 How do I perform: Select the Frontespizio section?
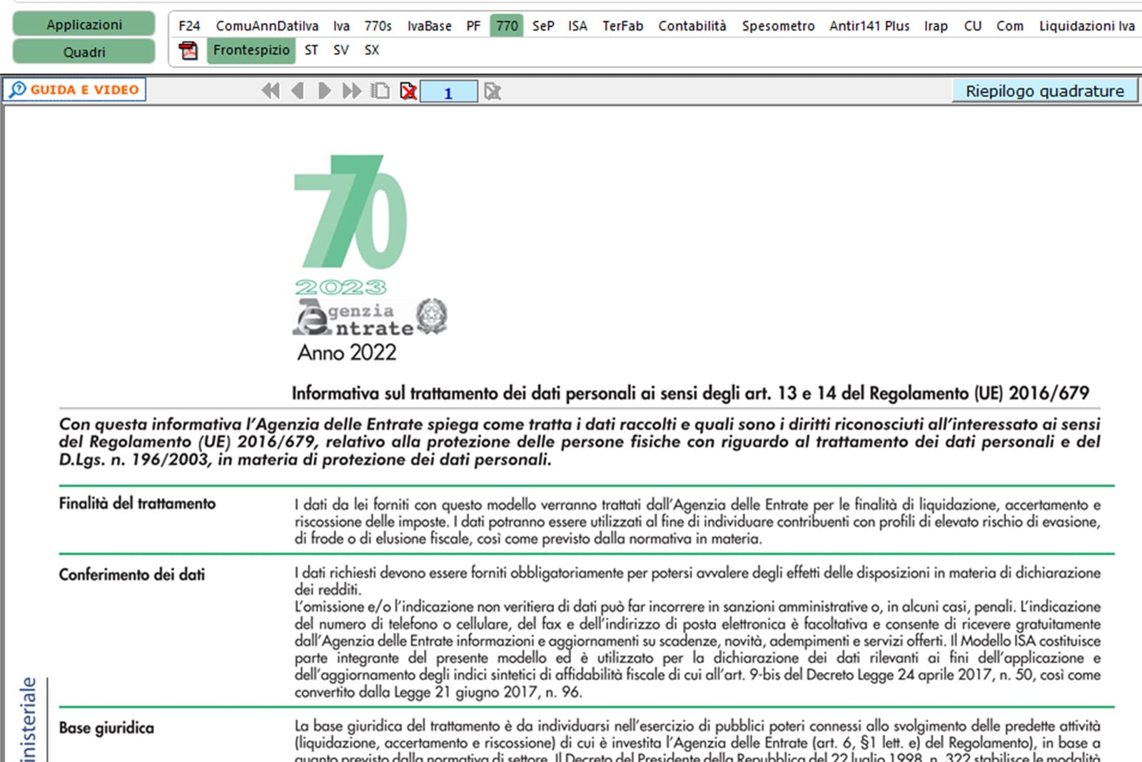pyautogui.click(x=251, y=50)
